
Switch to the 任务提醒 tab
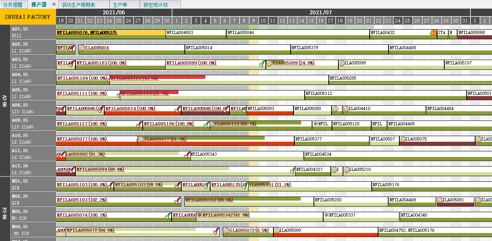coord(13,5)
